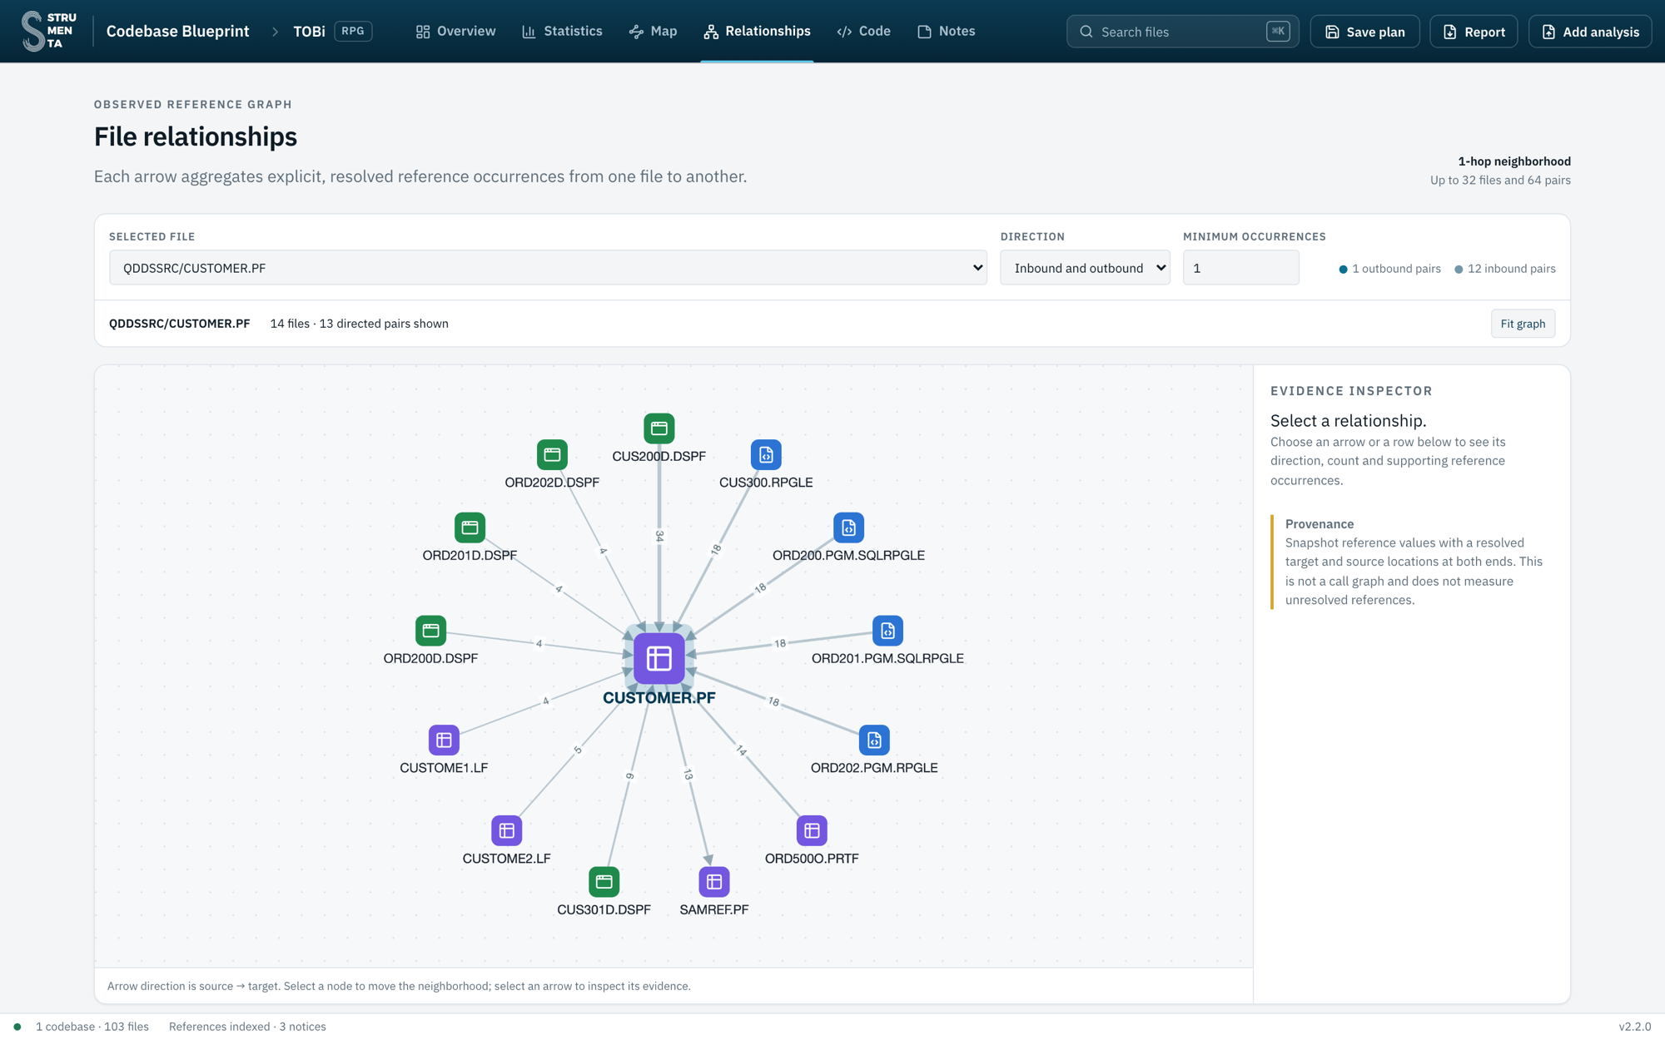Open the Code tab

coord(863,31)
